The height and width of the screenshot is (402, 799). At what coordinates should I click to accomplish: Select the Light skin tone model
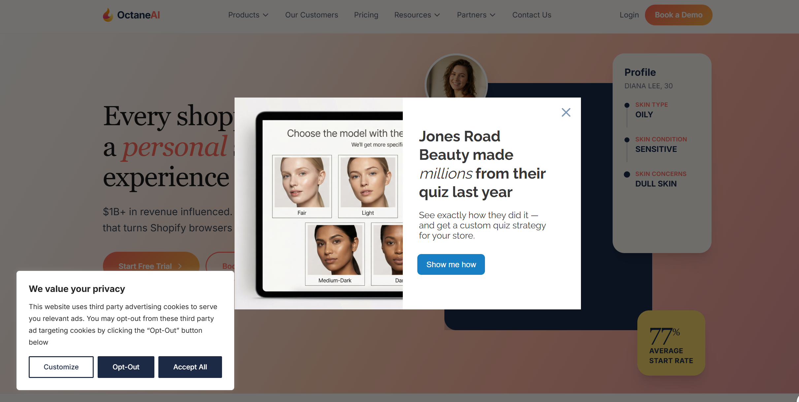point(368,186)
